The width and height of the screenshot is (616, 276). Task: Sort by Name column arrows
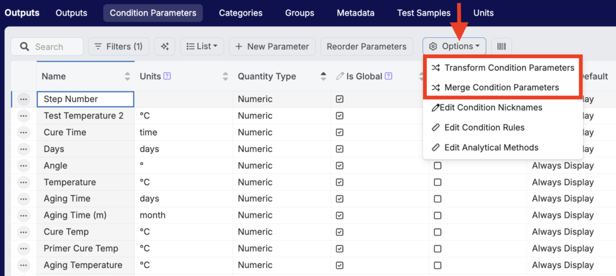tap(128, 76)
